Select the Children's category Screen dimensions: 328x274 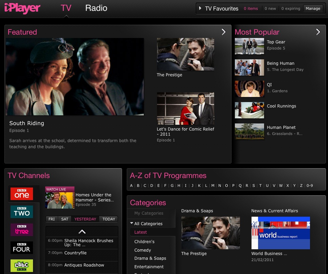[x=144, y=241]
